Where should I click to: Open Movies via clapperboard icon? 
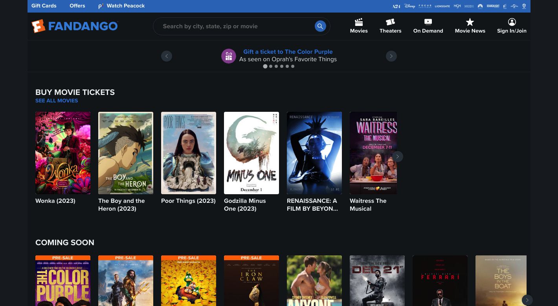(x=359, y=22)
